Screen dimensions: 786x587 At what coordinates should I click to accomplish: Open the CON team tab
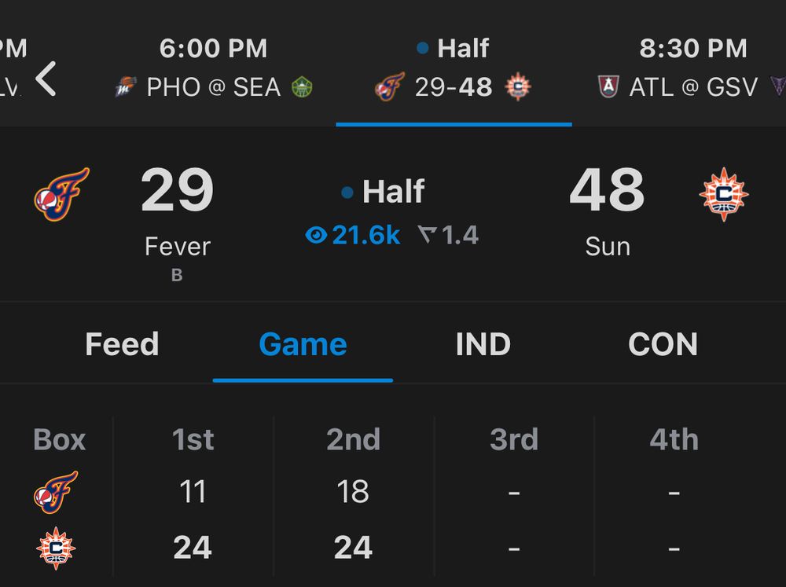coord(663,344)
